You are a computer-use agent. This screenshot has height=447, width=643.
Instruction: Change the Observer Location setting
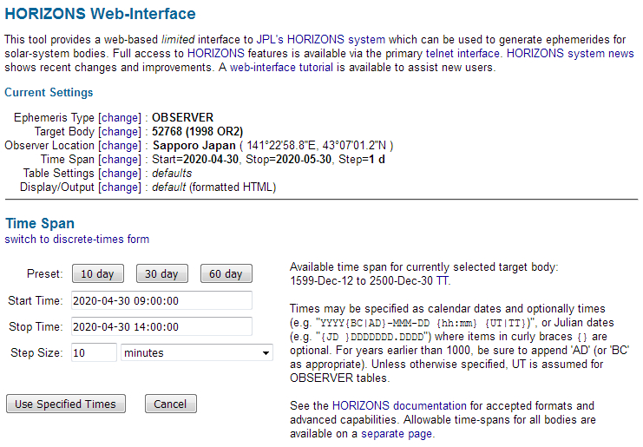(120, 146)
